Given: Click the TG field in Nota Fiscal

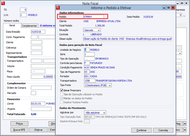Looking at the screenshot, I should coord(23,10).
